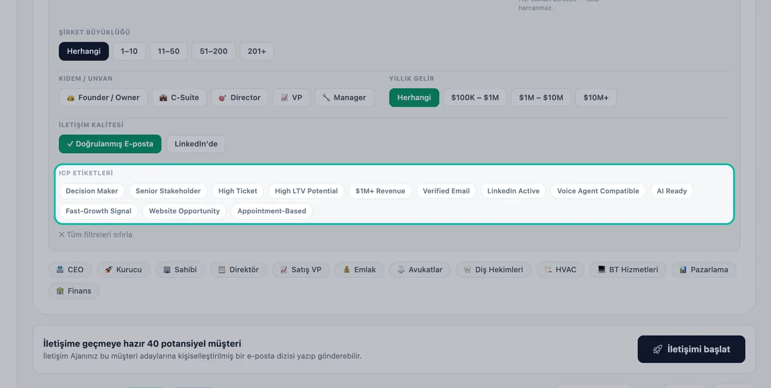
Task: Toggle Doğrulanmış E-posta contact filter
Action: click(x=110, y=144)
